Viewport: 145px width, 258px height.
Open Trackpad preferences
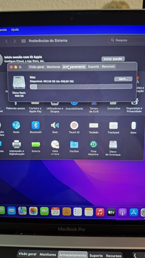pyautogui.click(x=113, y=126)
